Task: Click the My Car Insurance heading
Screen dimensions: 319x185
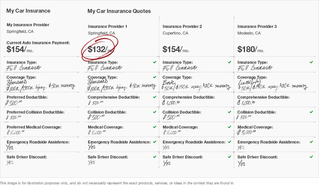Action: pyautogui.click(x=28, y=11)
